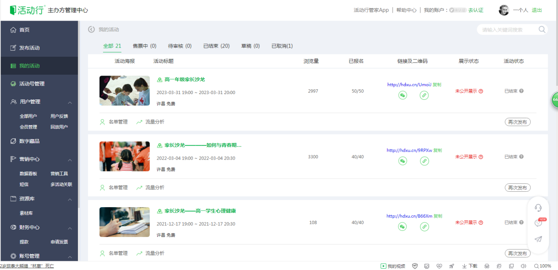Click the WeChat QR icon for 高一年级家长沙龙

(403, 95)
